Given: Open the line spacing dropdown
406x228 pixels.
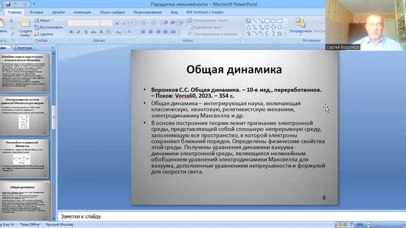Looking at the screenshot, I should click(181, 23).
